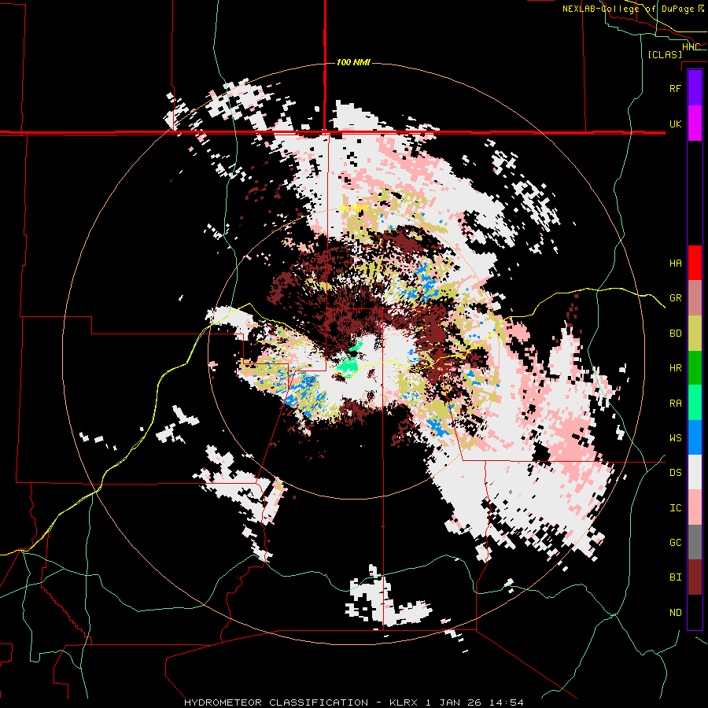
Task: Click the HHC product label
Action: click(x=691, y=46)
